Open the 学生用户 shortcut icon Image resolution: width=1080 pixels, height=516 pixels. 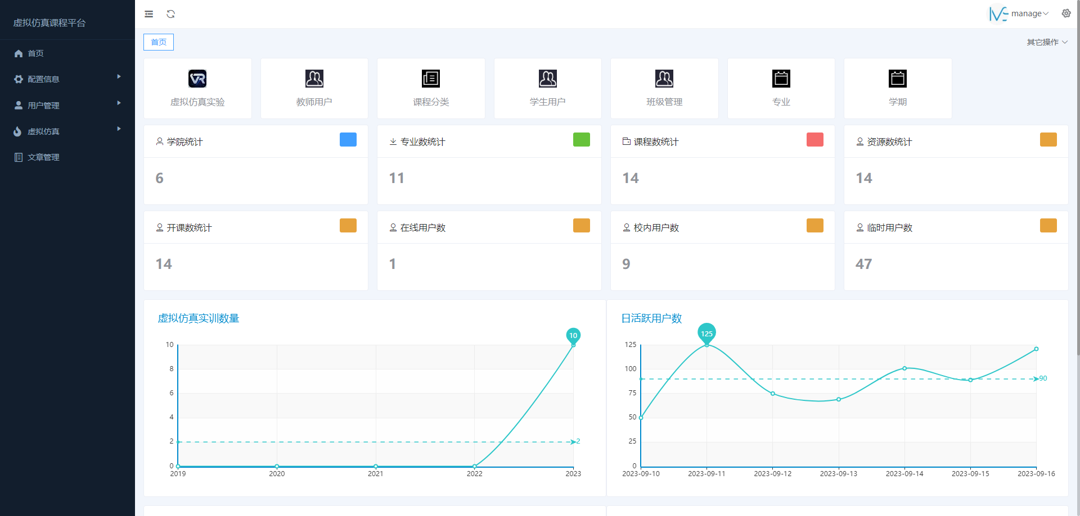coord(547,79)
